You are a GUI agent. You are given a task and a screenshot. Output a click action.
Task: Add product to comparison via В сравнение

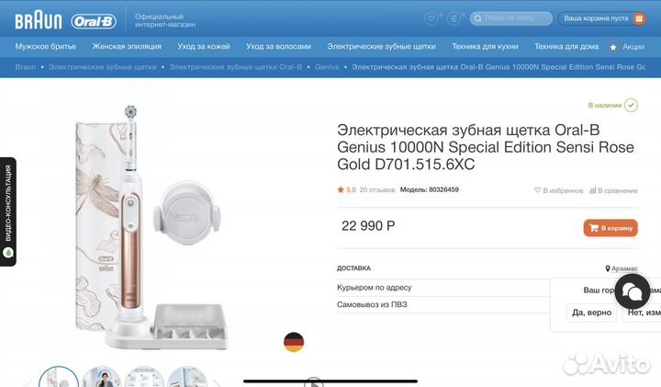point(613,190)
